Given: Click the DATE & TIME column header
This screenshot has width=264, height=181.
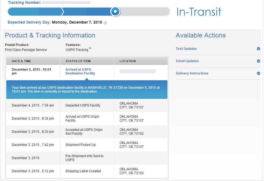Looking at the screenshot, I should [x=21, y=61].
